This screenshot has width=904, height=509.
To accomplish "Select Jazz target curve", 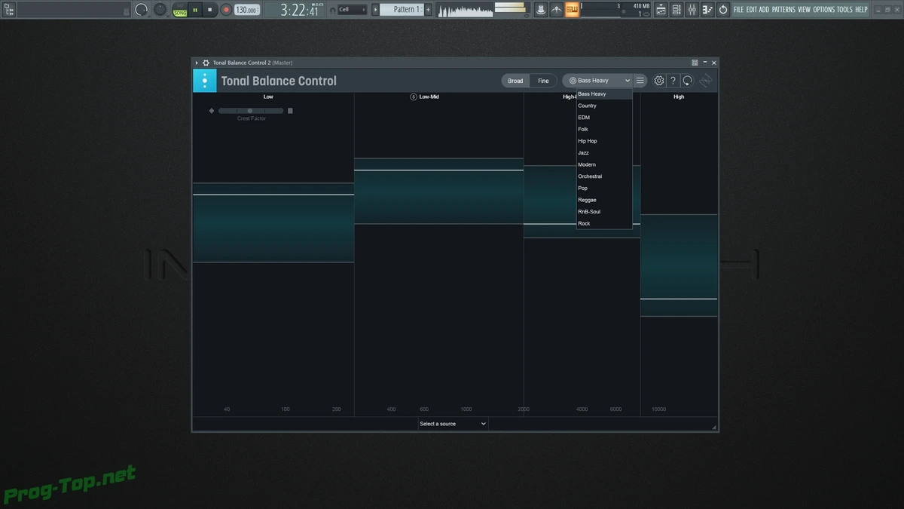I will [x=604, y=153].
